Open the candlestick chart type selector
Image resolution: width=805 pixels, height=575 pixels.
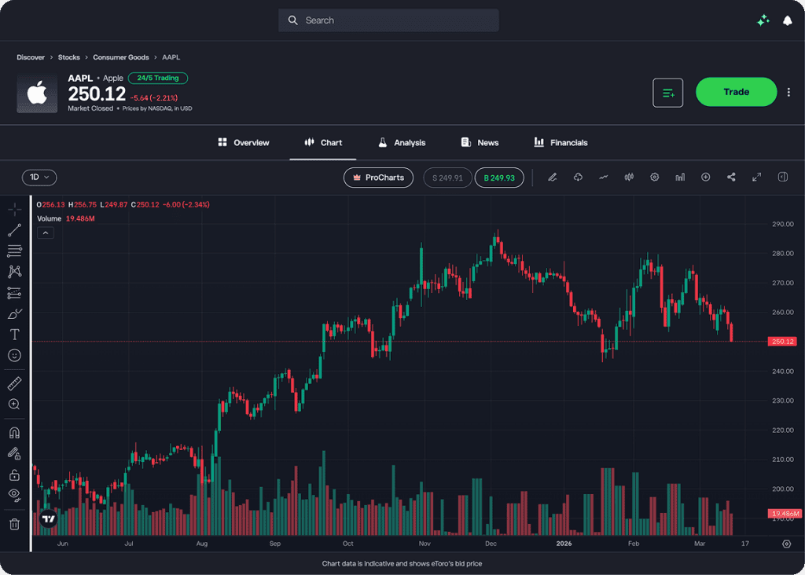[629, 178]
